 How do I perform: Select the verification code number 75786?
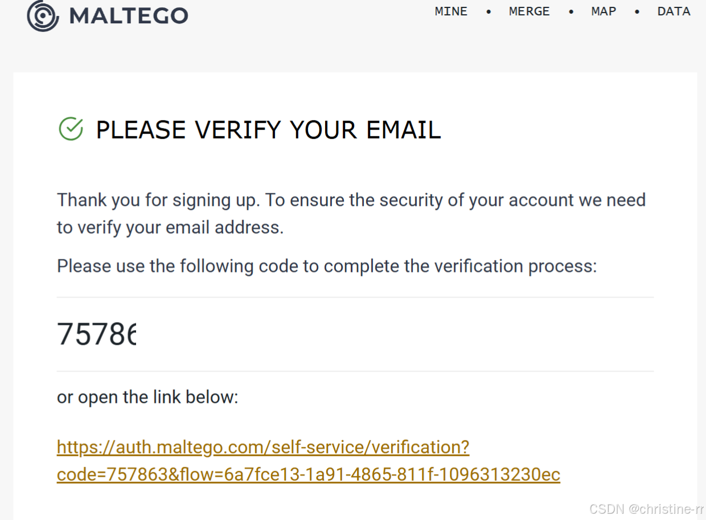click(97, 334)
